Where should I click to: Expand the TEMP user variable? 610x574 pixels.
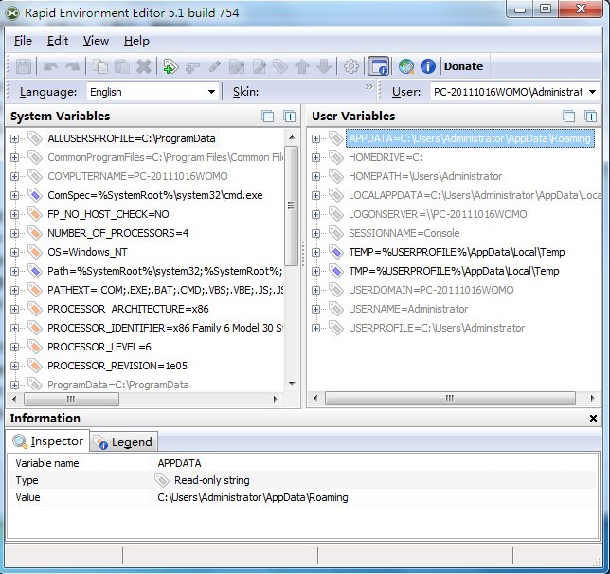tap(316, 252)
